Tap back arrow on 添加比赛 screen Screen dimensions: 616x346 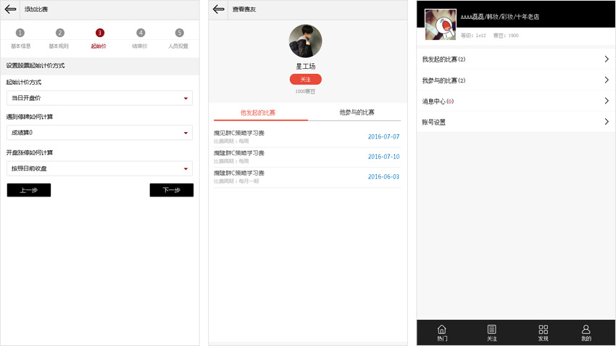point(10,9)
